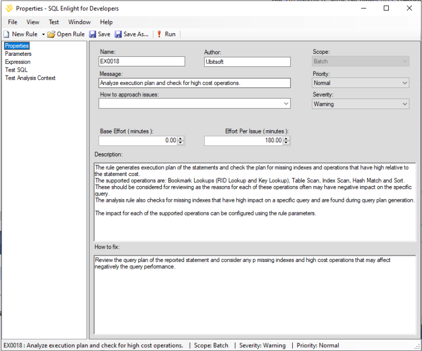Go to the Test Analysis Context page
The height and width of the screenshot is (351, 422).
point(30,78)
